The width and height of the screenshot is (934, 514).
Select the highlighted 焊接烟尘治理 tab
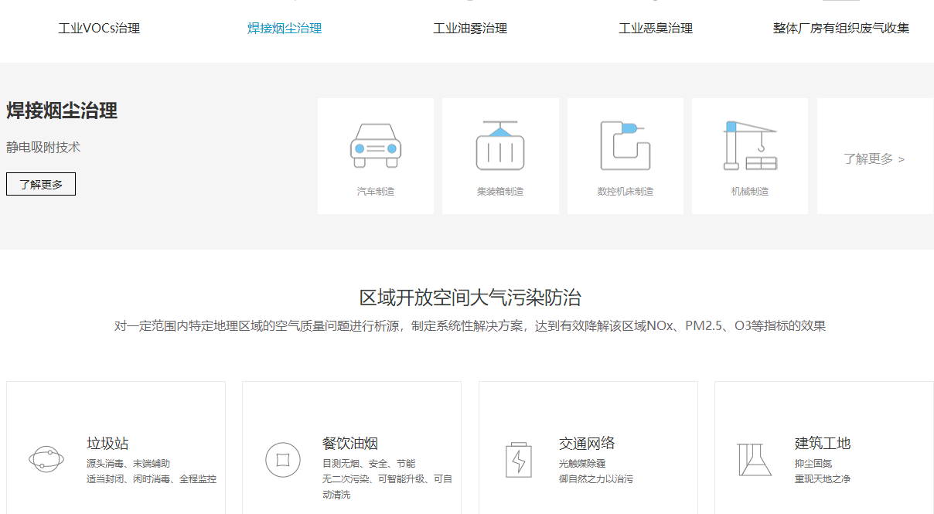point(283,28)
